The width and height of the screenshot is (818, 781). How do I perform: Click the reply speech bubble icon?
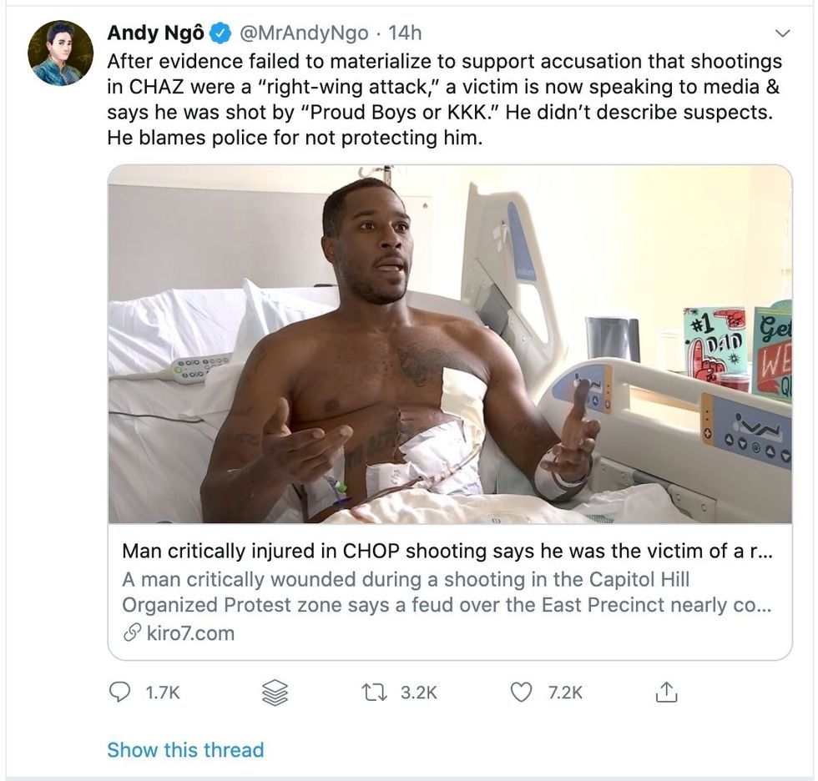click(x=122, y=692)
